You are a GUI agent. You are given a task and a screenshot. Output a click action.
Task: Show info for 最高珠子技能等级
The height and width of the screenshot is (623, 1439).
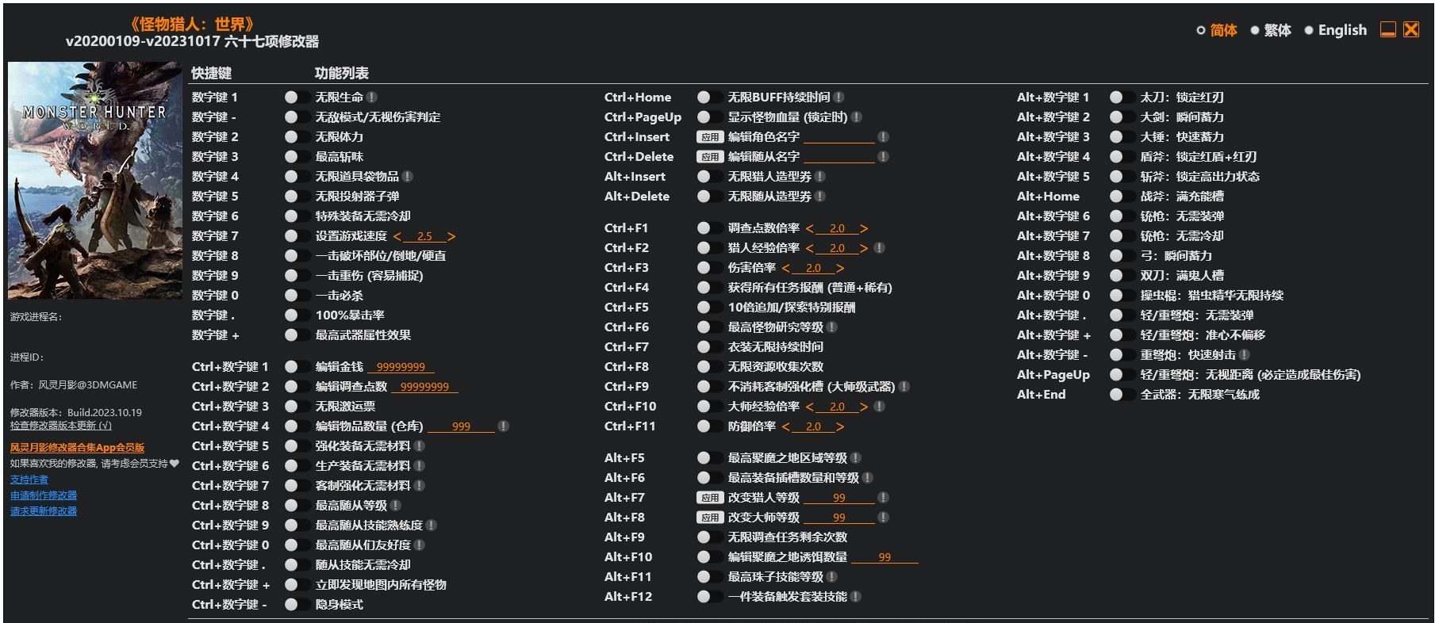pos(831,577)
